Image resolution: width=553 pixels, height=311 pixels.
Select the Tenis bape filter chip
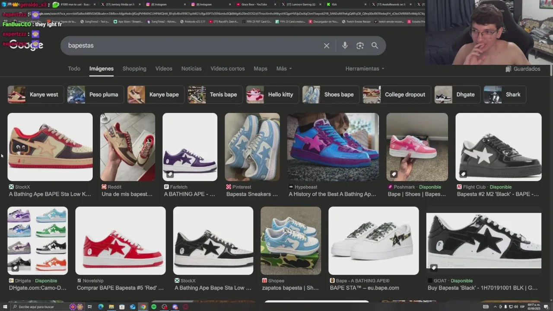[x=215, y=95]
